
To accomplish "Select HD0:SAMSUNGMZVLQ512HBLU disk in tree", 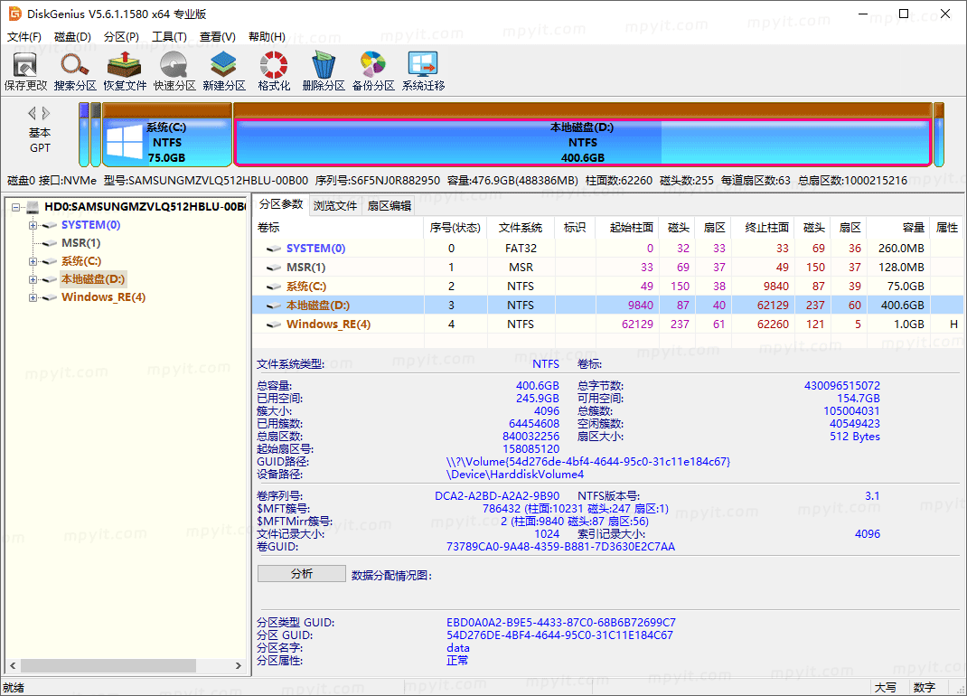I will click(145, 207).
